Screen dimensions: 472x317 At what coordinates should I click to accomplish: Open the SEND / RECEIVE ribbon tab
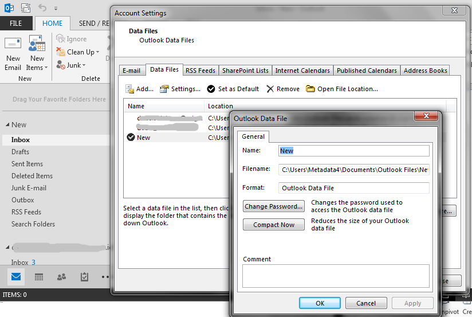pyautogui.click(x=93, y=23)
